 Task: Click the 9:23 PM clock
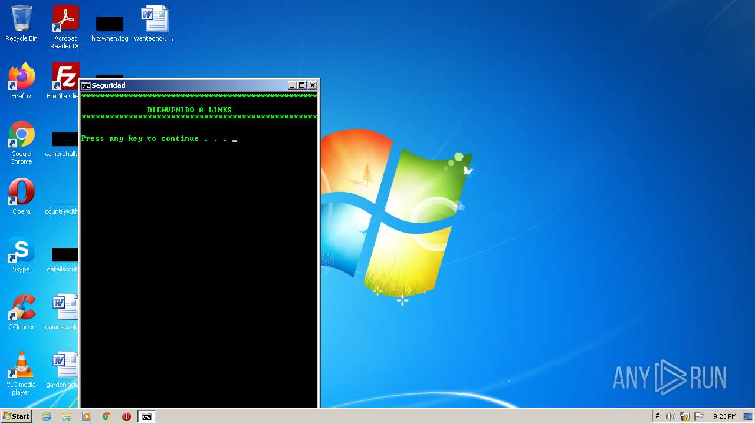[x=724, y=416]
